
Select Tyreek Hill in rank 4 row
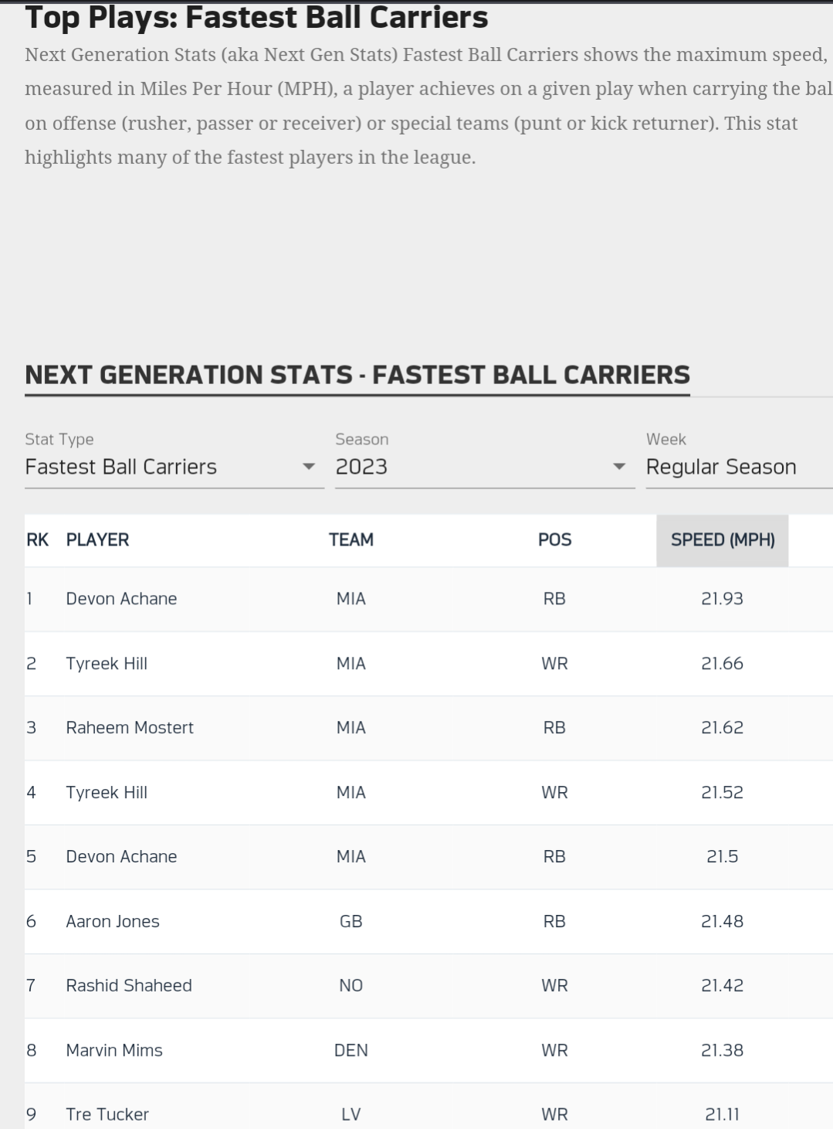(x=107, y=793)
